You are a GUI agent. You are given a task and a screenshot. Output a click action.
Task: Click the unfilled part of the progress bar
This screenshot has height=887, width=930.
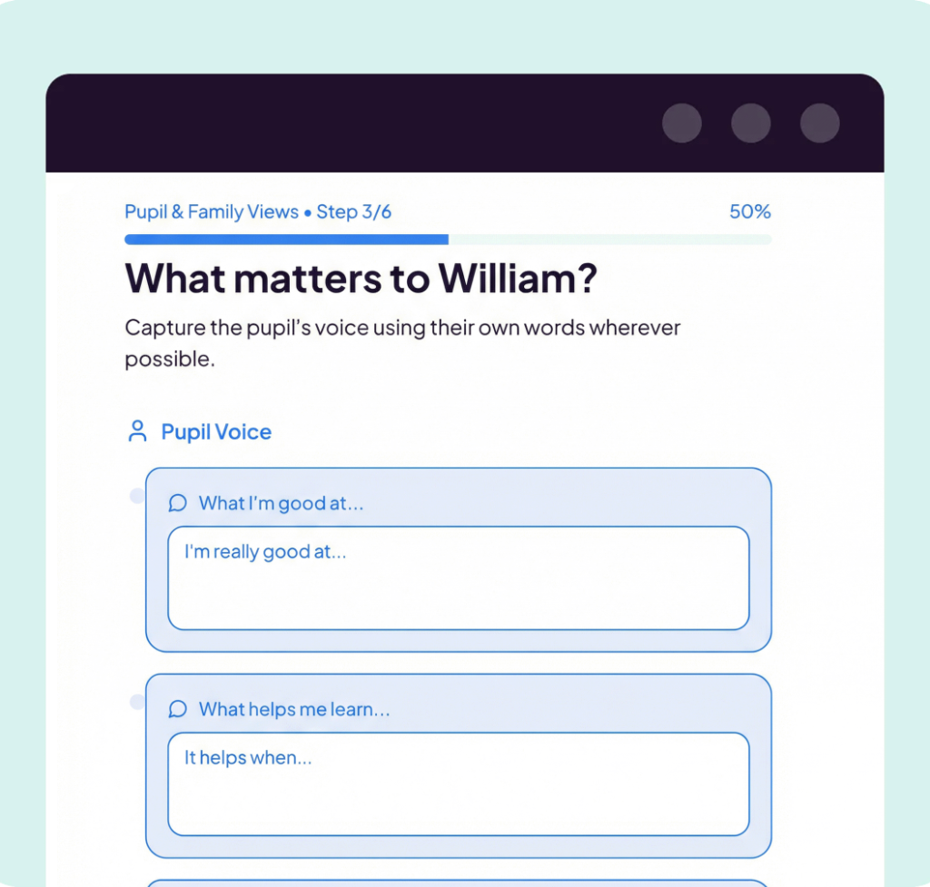pos(609,240)
